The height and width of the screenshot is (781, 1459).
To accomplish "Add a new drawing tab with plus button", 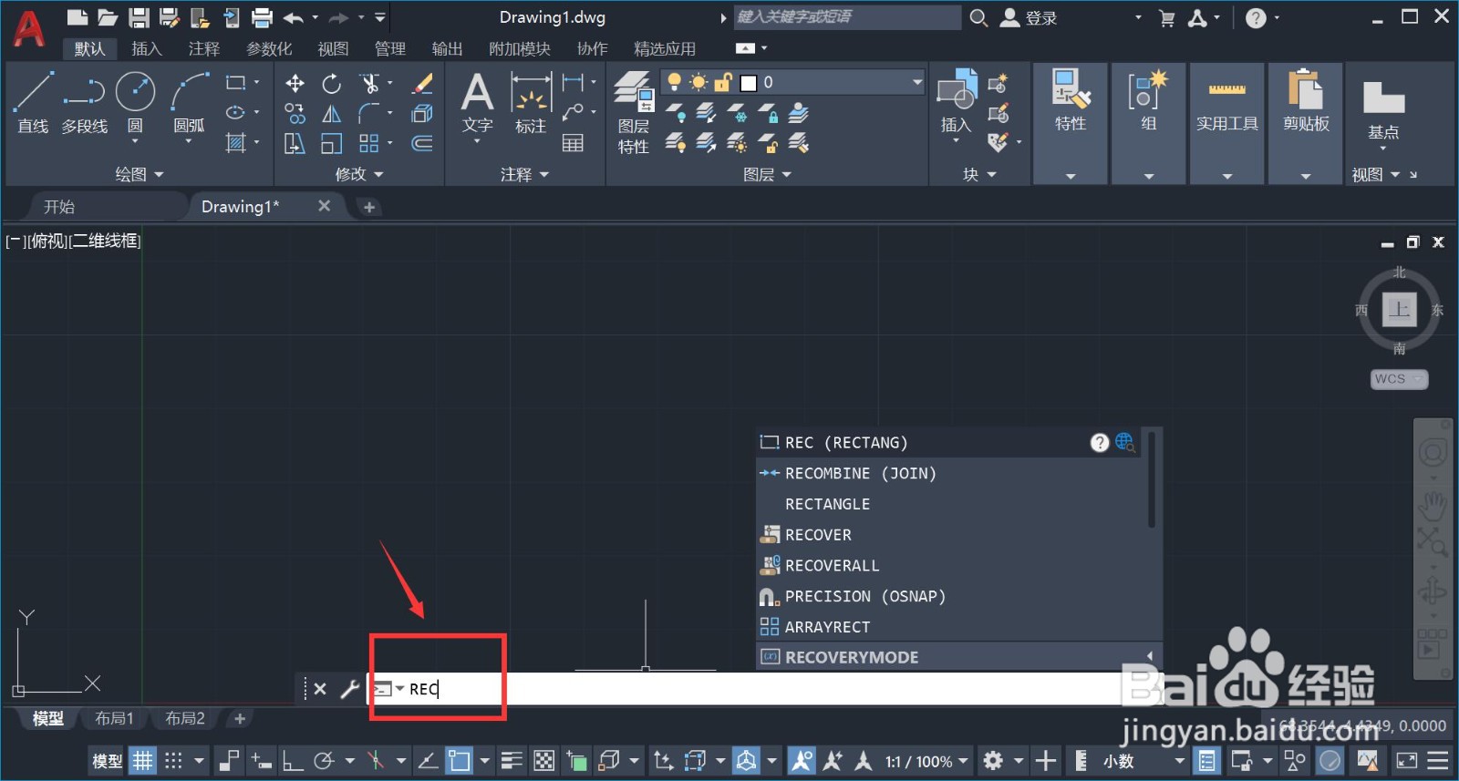I will tap(368, 207).
